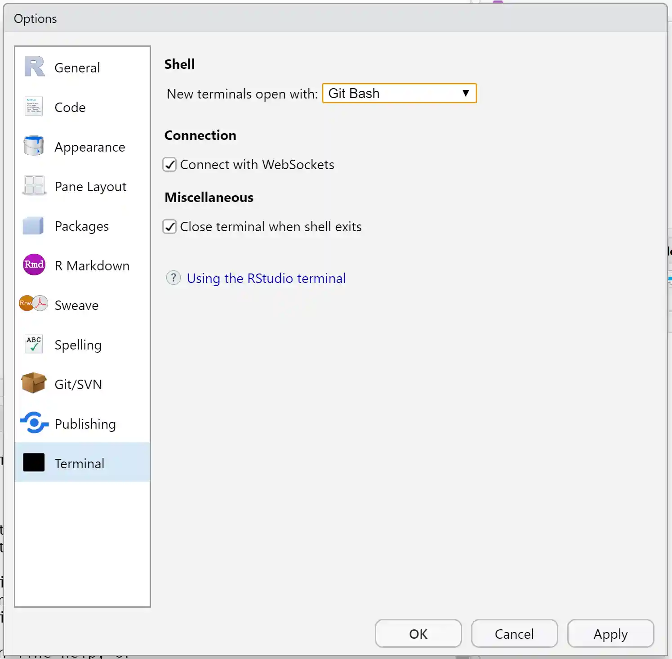Open the Git Bash shell dropdown

pos(399,94)
